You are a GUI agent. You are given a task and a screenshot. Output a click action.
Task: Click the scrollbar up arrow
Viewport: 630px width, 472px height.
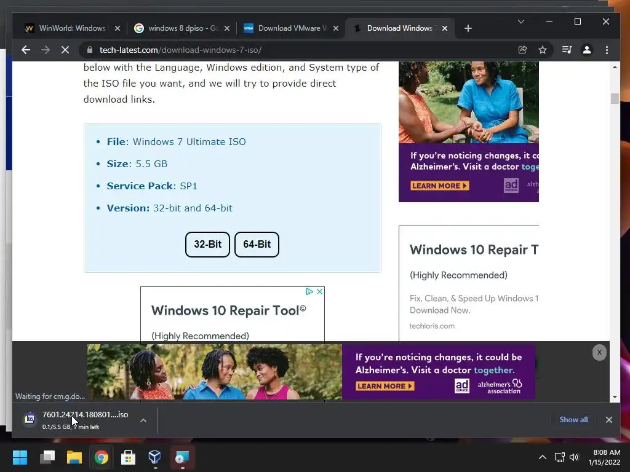(615, 67)
